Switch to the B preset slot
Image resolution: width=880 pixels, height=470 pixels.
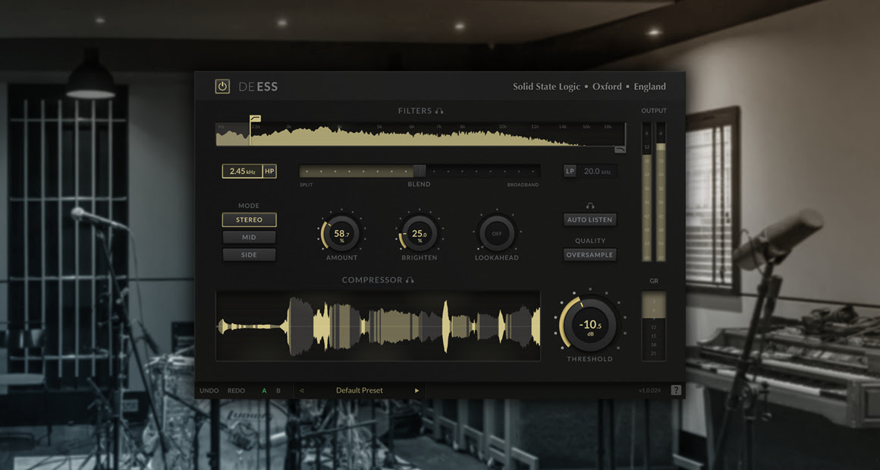tap(278, 390)
